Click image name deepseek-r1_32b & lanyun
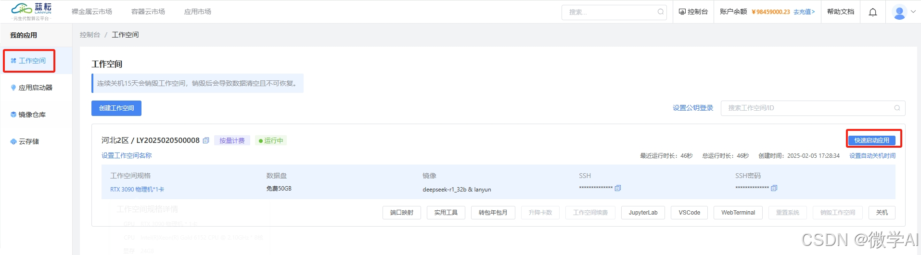This screenshot has width=921, height=255. 457,190
